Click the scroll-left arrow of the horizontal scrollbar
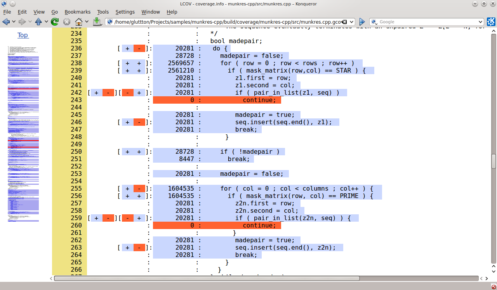 (51, 278)
